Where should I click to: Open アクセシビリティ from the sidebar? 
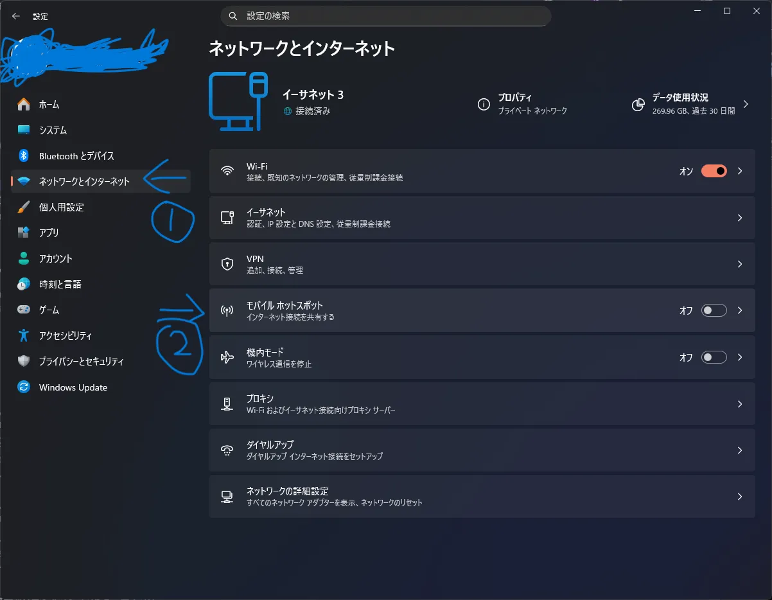[x=26, y=335]
